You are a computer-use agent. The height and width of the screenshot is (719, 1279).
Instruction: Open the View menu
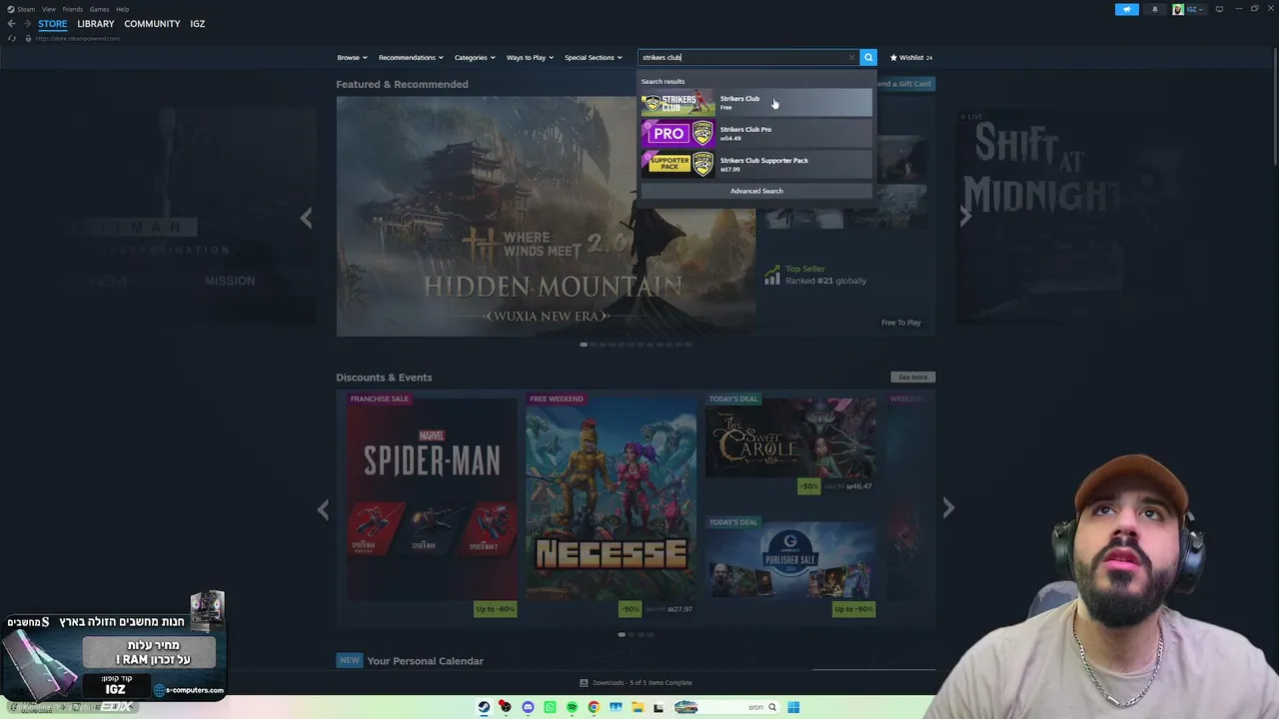point(48,9)
